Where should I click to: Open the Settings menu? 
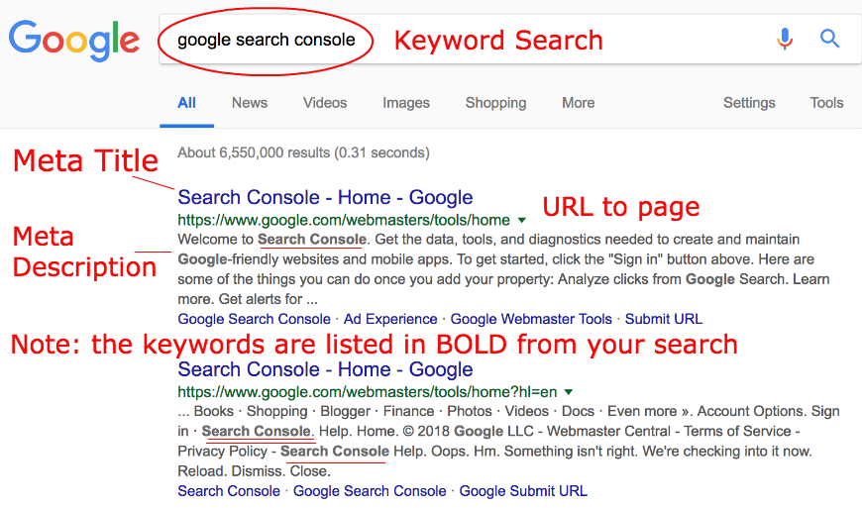[x=749, y=102]
